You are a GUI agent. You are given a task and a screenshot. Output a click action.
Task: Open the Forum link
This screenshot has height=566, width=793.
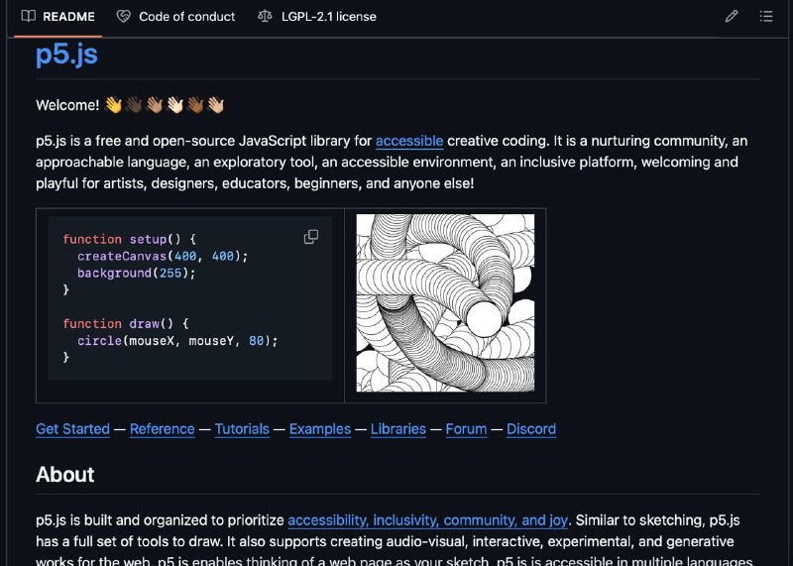pos(466,429)
